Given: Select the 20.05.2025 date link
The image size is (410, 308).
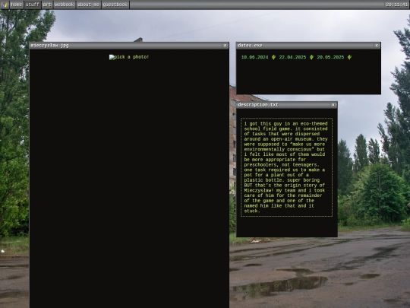Looking at the screenshot, I should tap(330, 57).
